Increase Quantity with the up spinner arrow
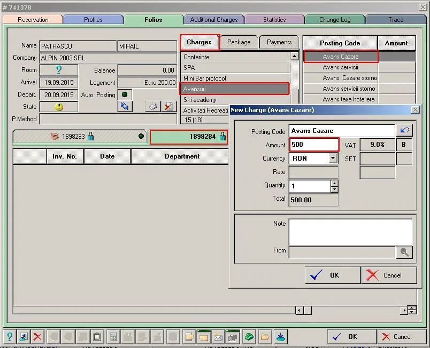 point(334,183)
